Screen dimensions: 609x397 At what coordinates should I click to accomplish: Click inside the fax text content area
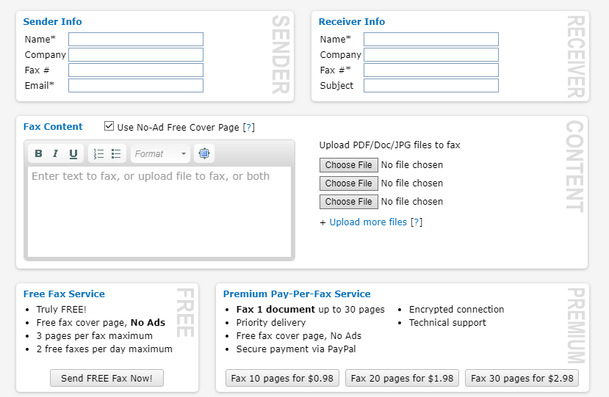(159, 213)
